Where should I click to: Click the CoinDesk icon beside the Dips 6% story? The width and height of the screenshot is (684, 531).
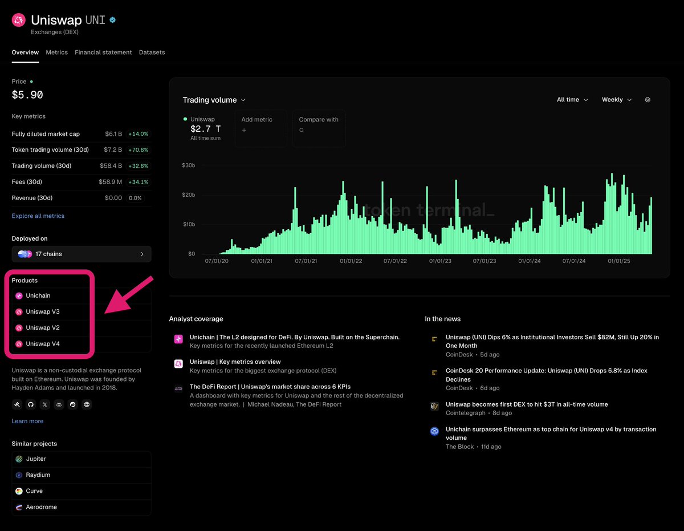pos(434,339)
